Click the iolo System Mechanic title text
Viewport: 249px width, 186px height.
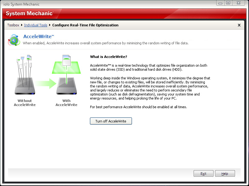(x=21, y=4)
